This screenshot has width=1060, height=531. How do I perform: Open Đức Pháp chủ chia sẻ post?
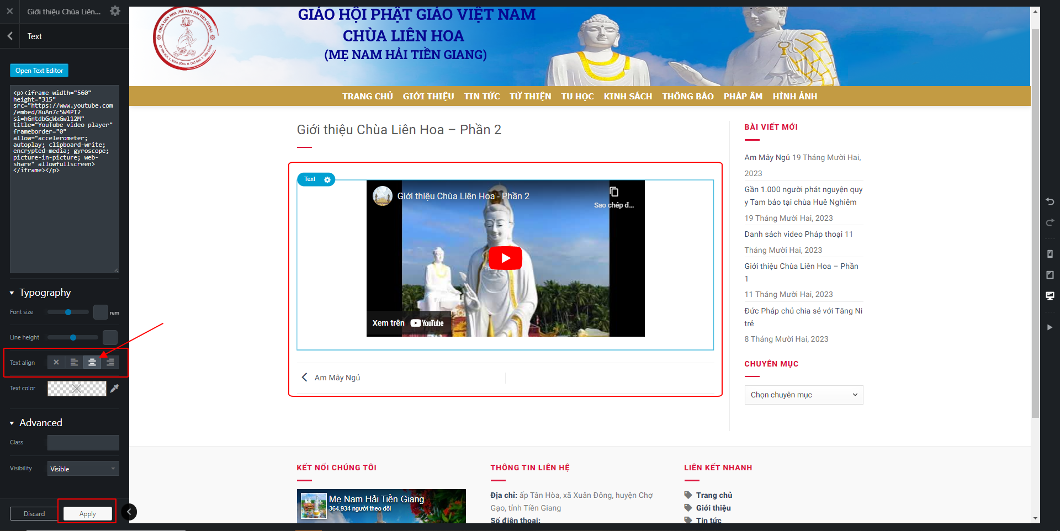[803, 317]
